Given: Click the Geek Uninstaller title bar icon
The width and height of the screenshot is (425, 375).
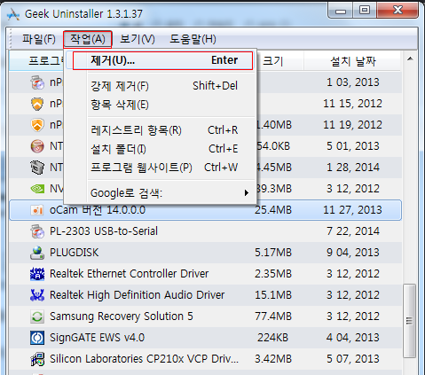Looking at the screenshot, I should (13, 14).
